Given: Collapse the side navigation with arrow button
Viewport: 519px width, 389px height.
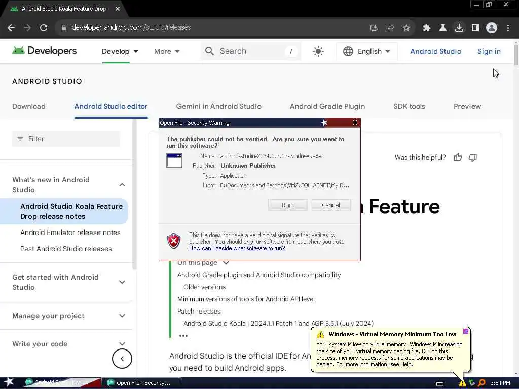Looking at the screenshot, I should coord(122,359).
